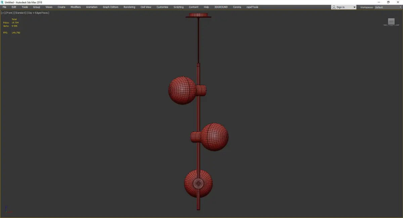The width and height of the screenshot is (403, 218).
Task: Open the Modifiers menu
Action: click(76, 7)
